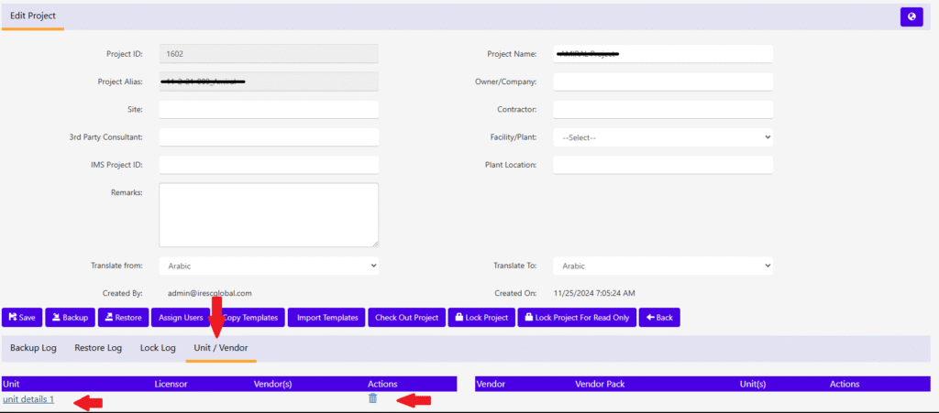Lock Project For Read Only
Image resolution: width=939 pixels, height=413 pixels.
[x=577, y=317]
